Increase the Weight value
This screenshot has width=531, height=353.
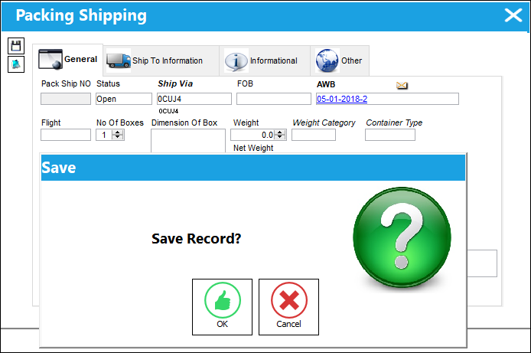coord(280,132)
